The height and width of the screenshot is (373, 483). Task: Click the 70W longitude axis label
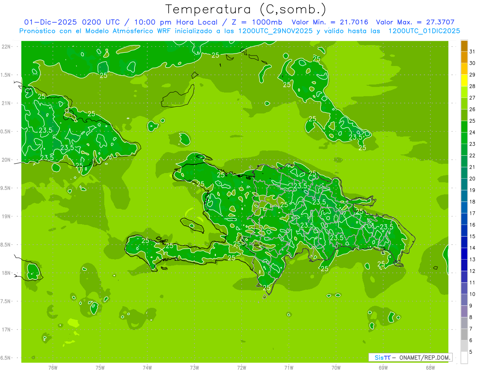[x=336, y=368]
